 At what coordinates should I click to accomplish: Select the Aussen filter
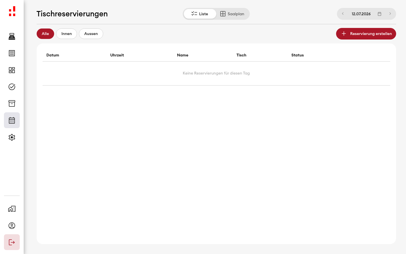91,34
